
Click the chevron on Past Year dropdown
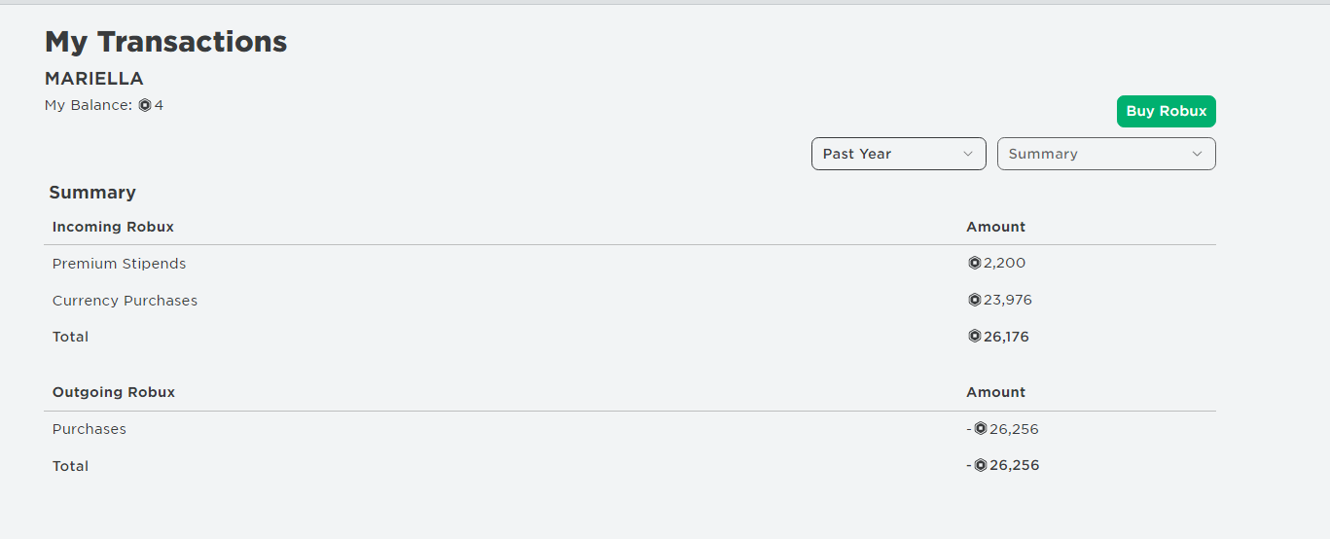[x=968, y=154]
